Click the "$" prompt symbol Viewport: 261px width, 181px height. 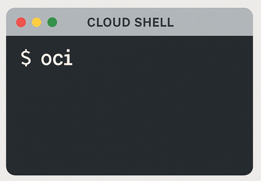click(x=26, y=58)
